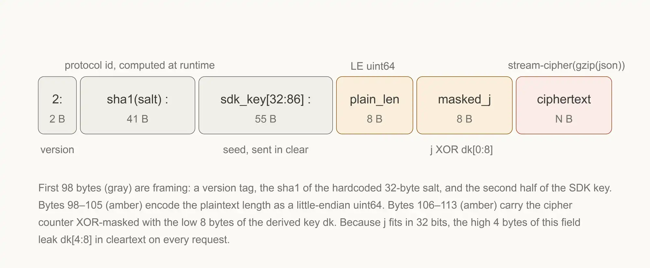Select the ciphertext red box
This screenshot has width=650, height=268.
pyautogui.click(x=564, y=105)
